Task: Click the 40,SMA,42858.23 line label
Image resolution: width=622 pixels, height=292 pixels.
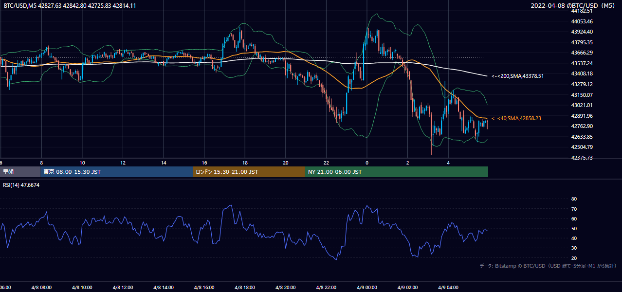Action: (x=516, y=118)
